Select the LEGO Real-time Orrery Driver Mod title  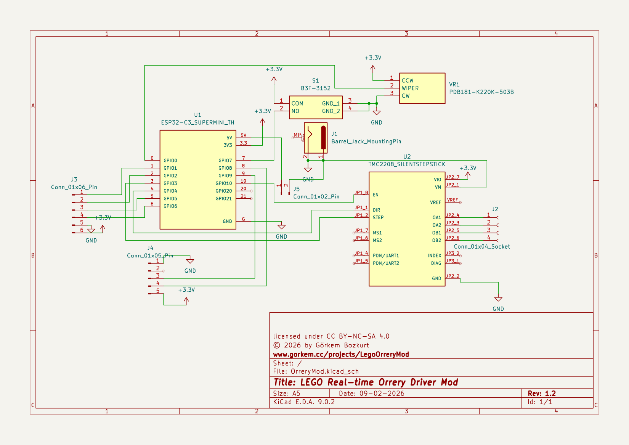click(365, 382)
